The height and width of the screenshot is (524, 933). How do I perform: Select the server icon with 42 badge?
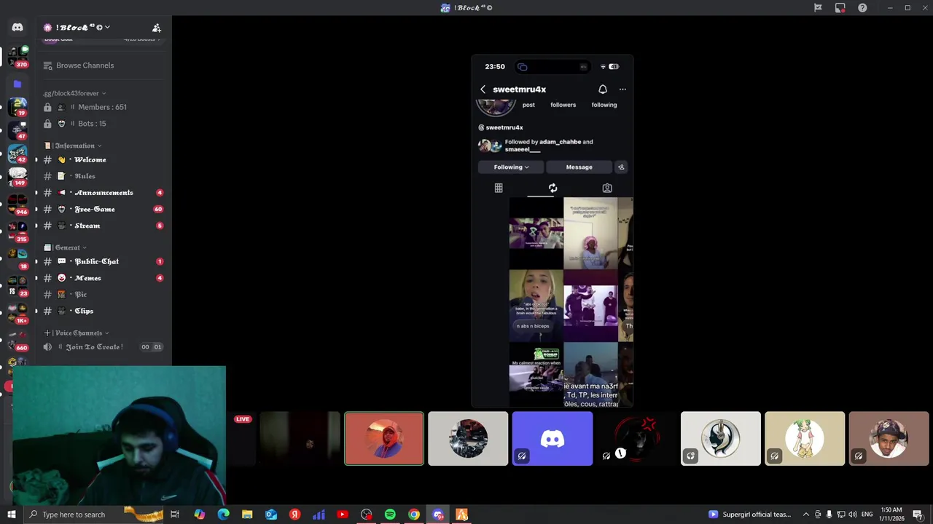click(x=17, y=154)
